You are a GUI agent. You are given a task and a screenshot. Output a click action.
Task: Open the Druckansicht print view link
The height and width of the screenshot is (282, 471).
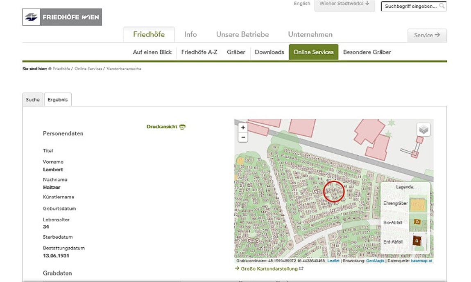click(162, 127)
